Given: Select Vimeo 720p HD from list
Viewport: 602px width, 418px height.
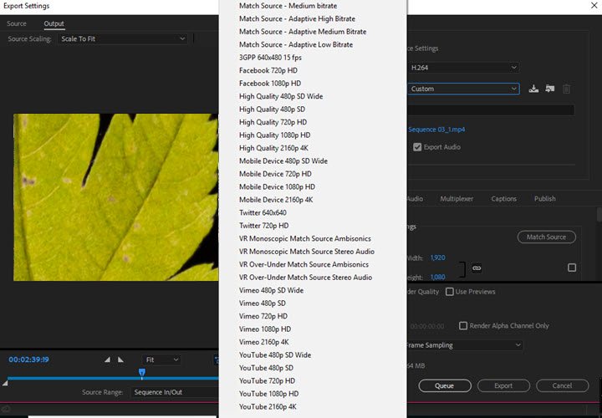Looking at the screenshot, I should click(x=263, y=316).
